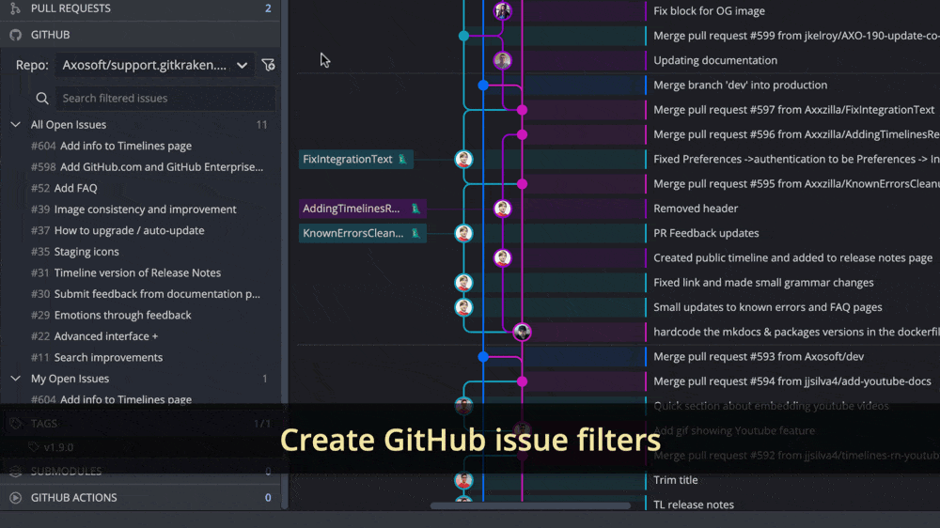Open issue #30 Submit feedback from documentation
This screenshot has height=528, width=940.
[146, 294]
